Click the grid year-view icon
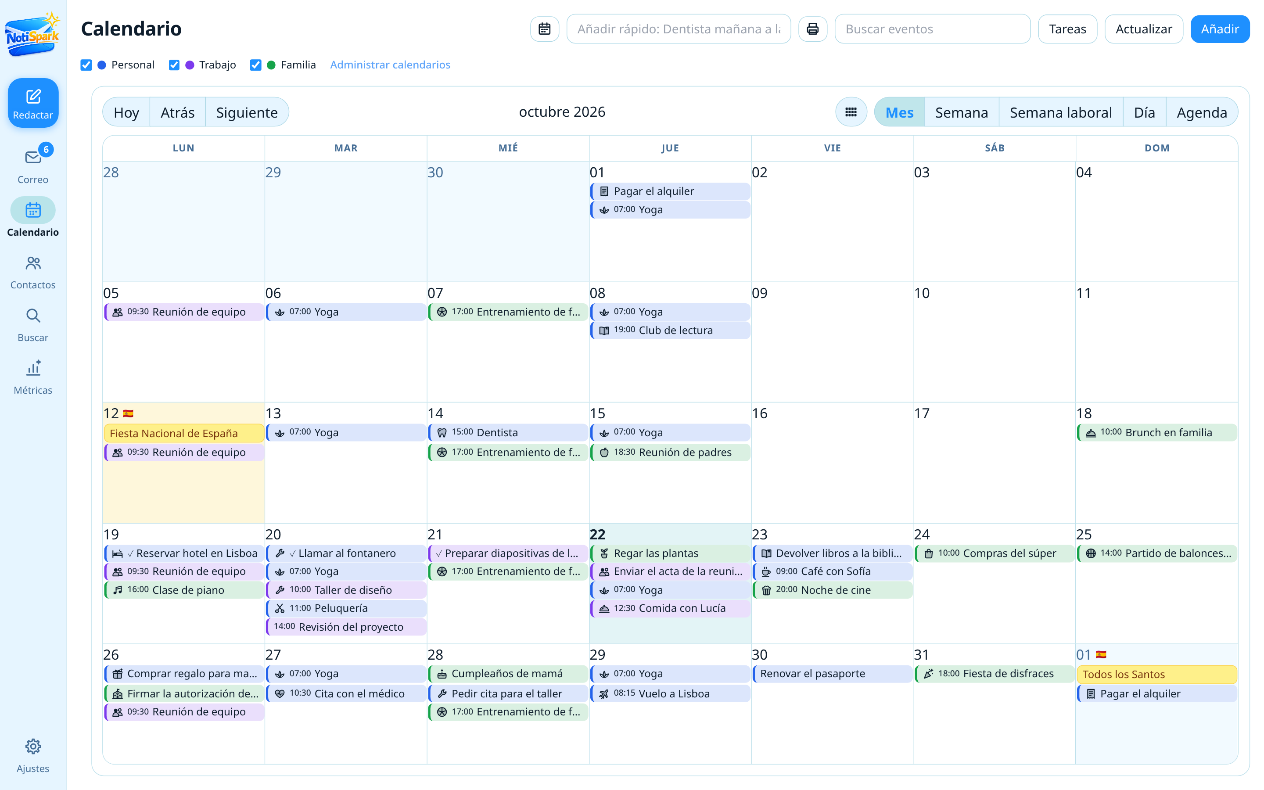 tap(851, 112)
